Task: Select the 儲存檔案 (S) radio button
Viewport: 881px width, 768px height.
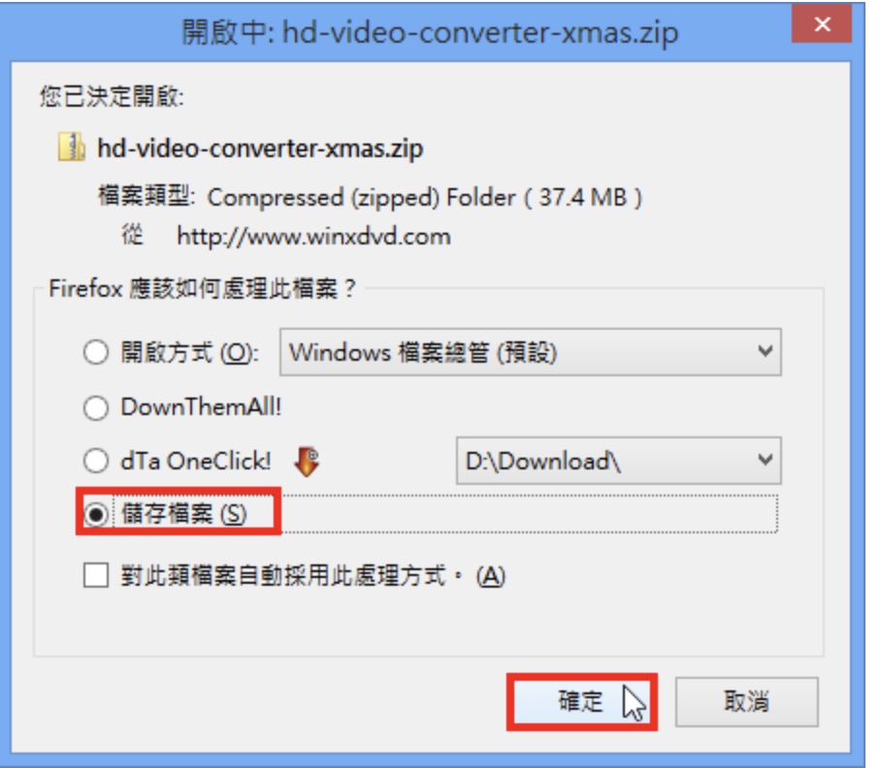Action: [95, 514]
